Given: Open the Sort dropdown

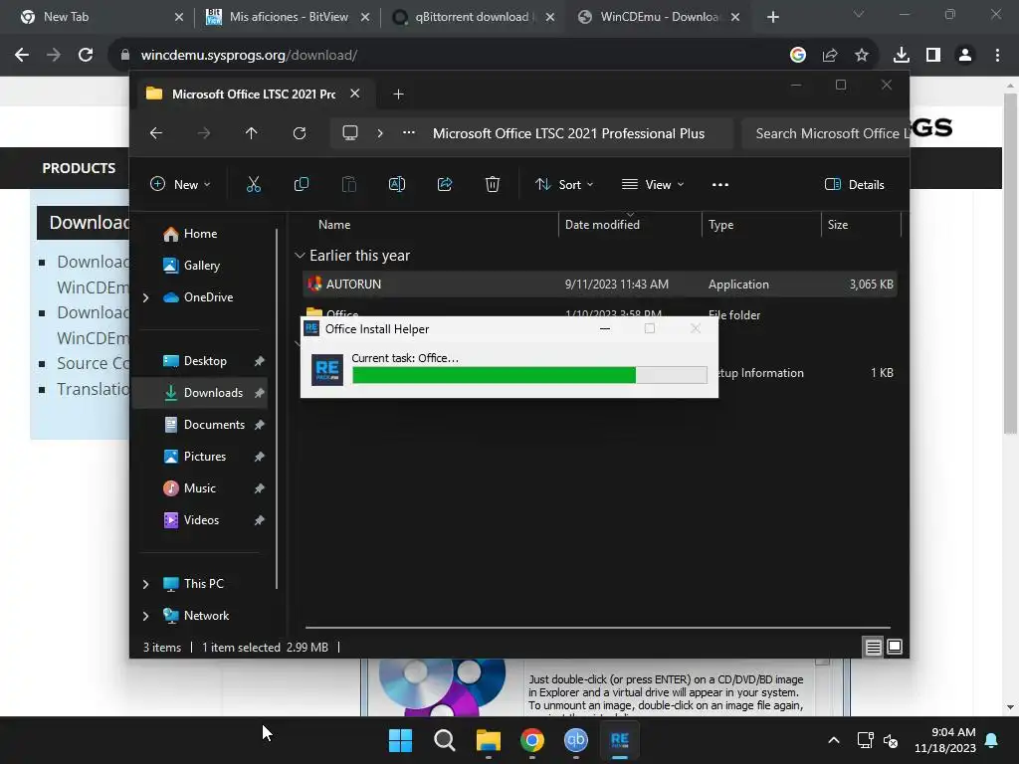Looking at the screenshot, I should (564, 184).
